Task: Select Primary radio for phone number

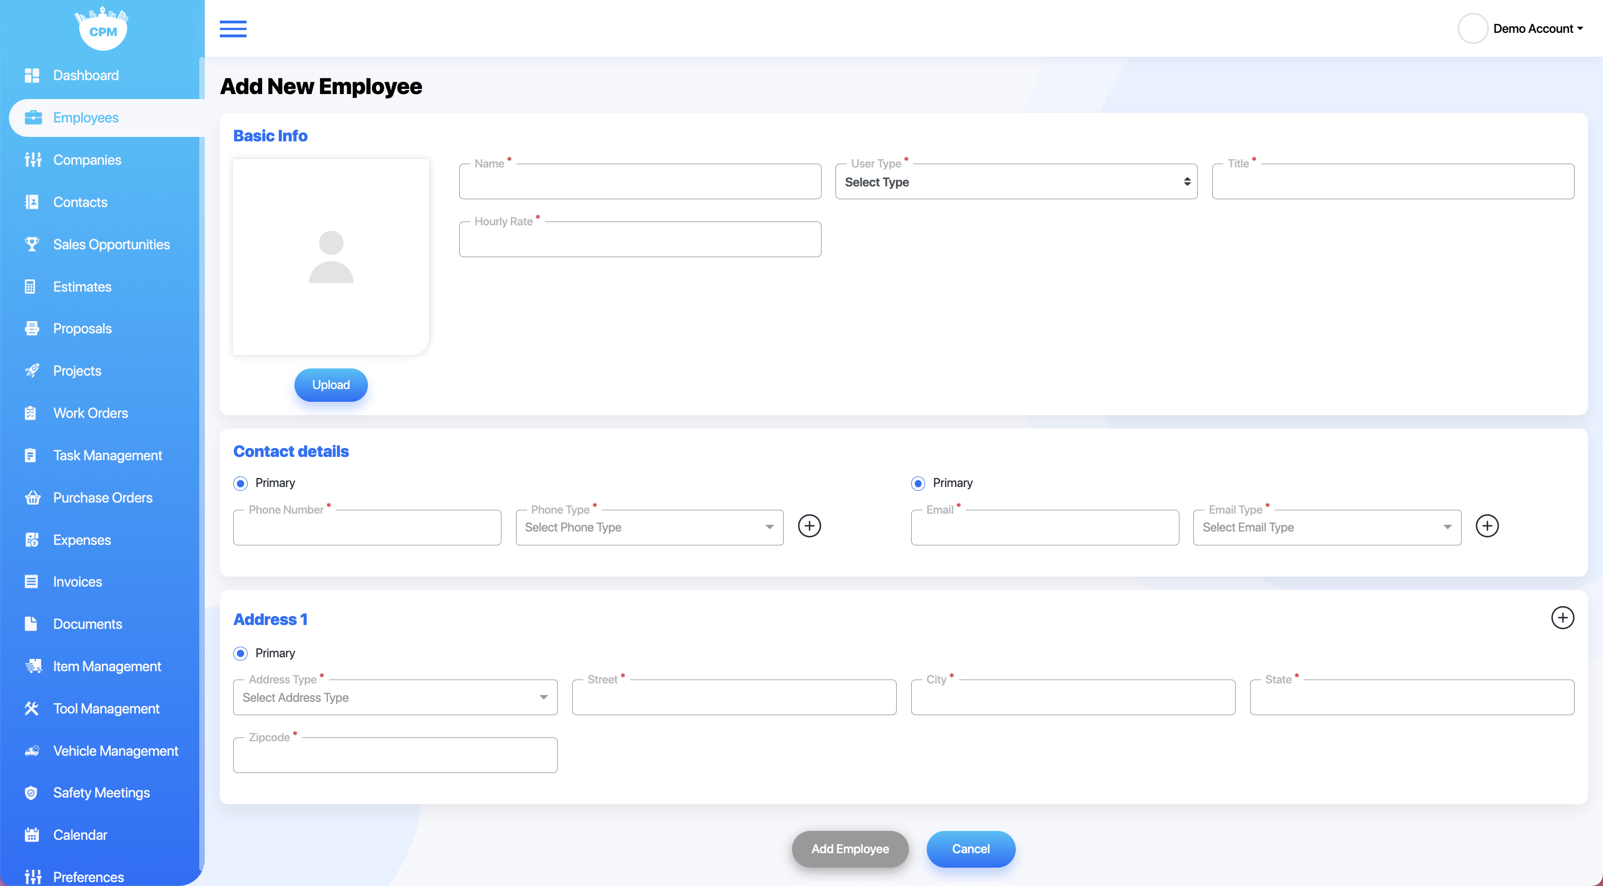Action: pyautogui.click(x=241, y=484)
